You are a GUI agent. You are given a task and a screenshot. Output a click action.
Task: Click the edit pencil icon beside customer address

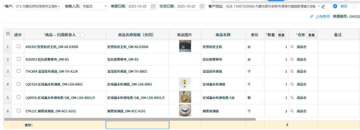point(323,6)
